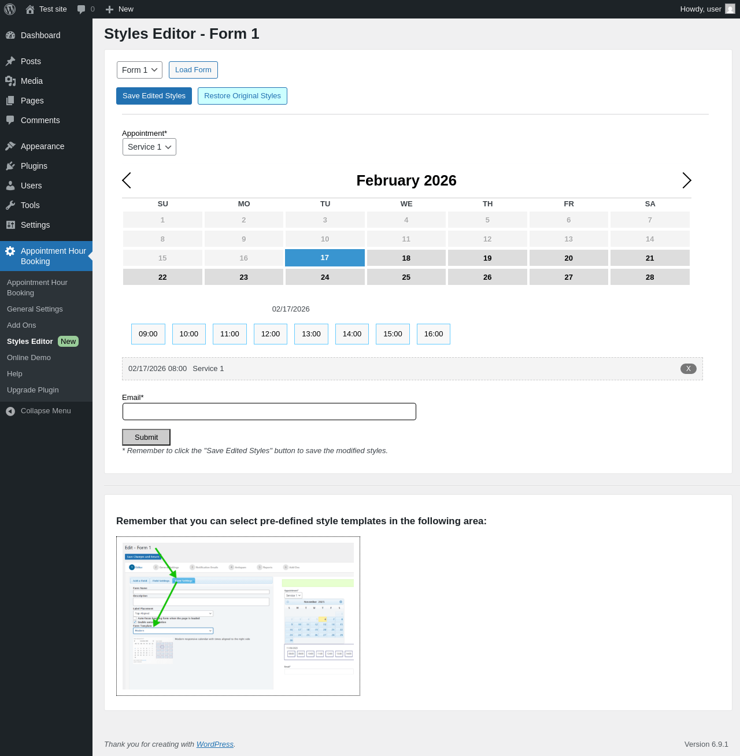Click the Appointment Hour Booking gear icon
Image resolution: width=740 pixels, height=756 pixels.
click(x=10, y=251)
